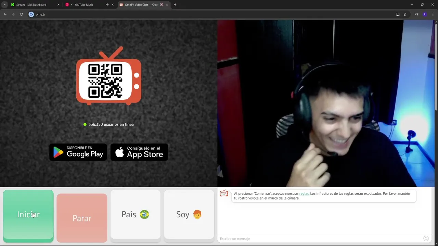Click the browser back arrow

5,14
